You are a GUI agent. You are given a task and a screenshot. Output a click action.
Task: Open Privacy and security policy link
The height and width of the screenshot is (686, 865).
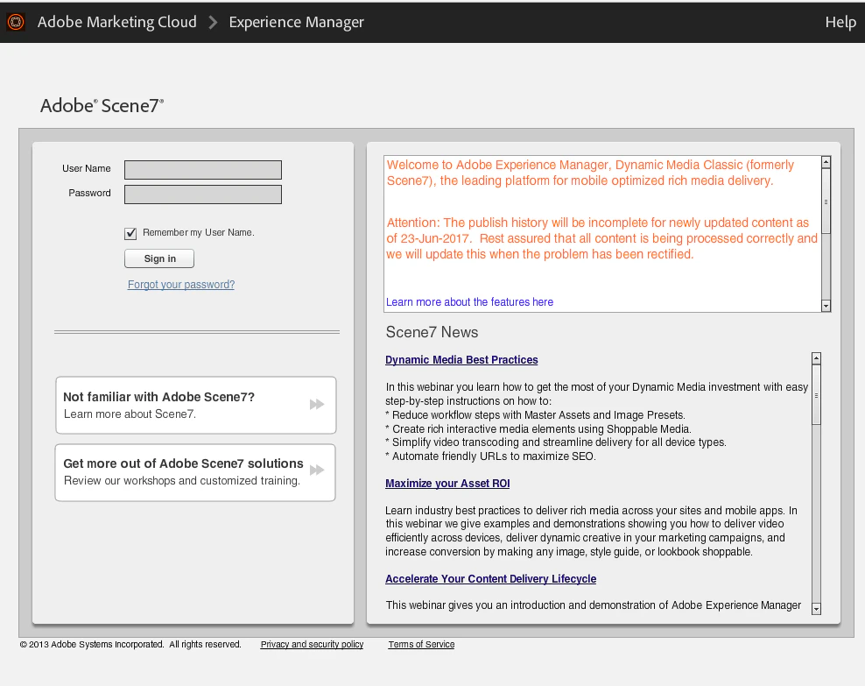pyautogui.click(x=312, y=645)
